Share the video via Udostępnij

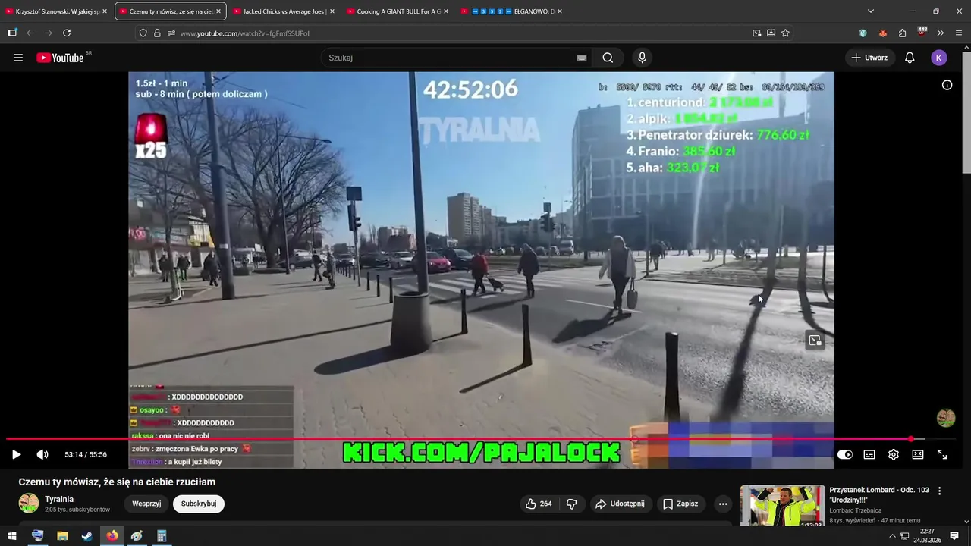(621, 504)
